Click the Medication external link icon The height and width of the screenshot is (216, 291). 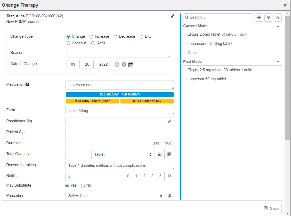[x=27, y=84]
